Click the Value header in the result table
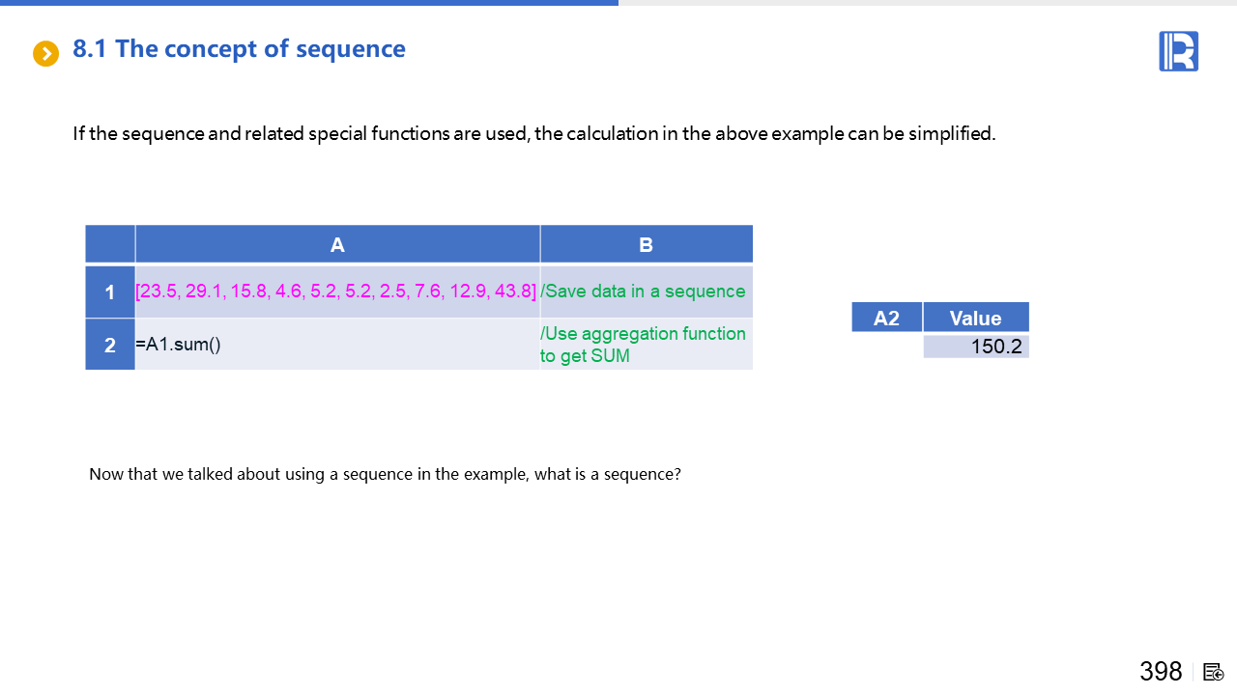Screen dimensions: 1237x695 click(975, 318)
